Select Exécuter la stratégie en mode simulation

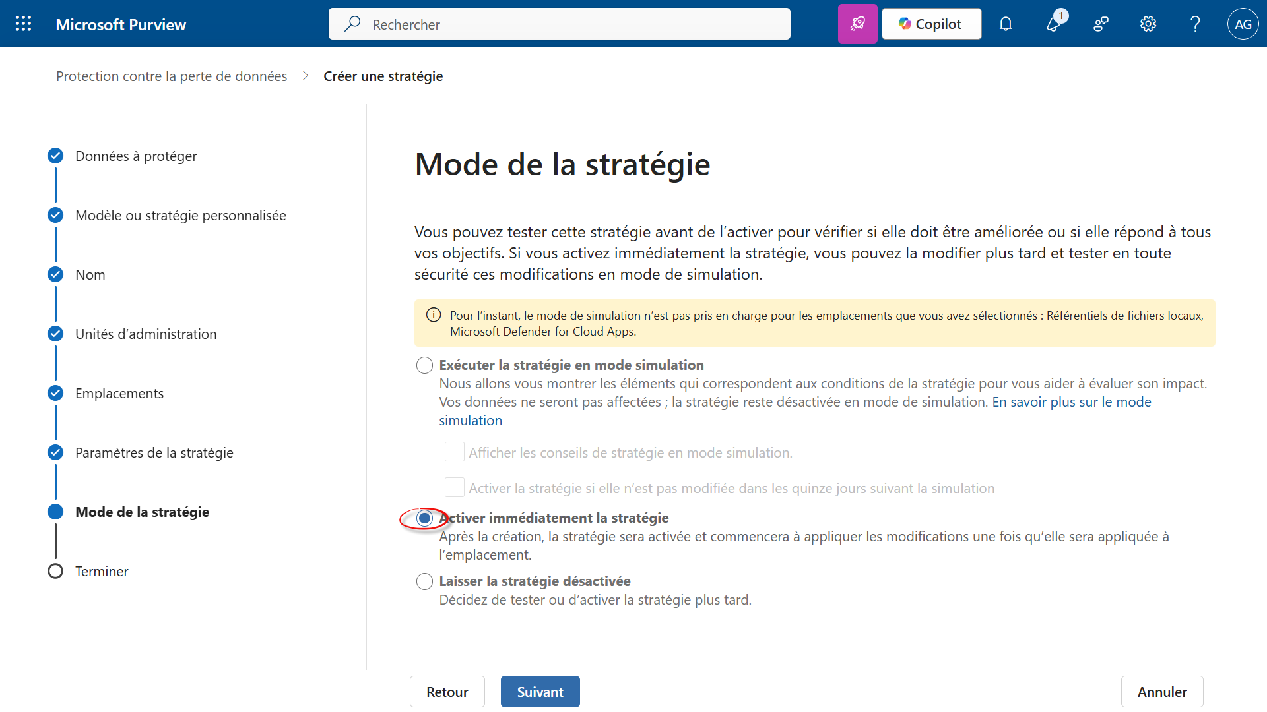tap(424, 365)
